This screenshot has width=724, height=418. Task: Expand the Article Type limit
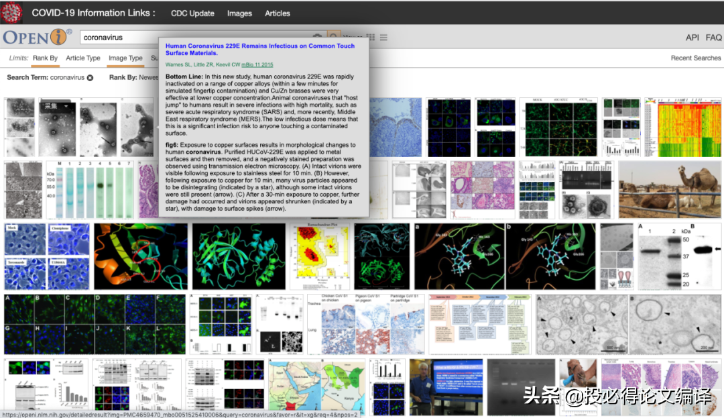[83, 58]
